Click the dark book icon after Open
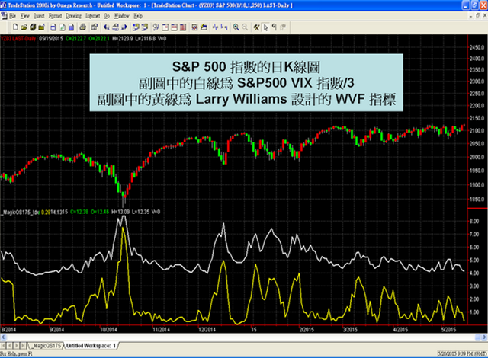This screenshot has height=358, width=488. click(33, 27)
